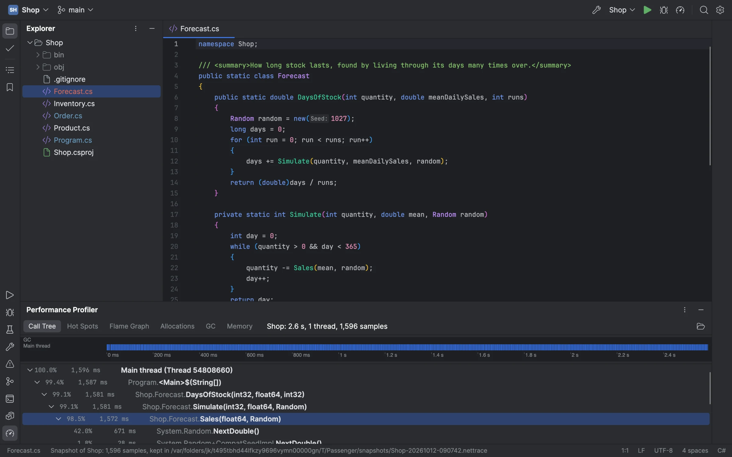Collapse the Shop.Forecast.Sales call tree row
The image size is (732, 457).
click(x=58, y=419)
